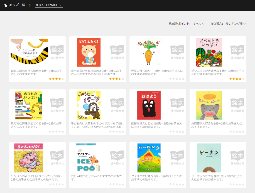The height and width of the screenshot is (193, 255).
Task: Select description starting 野菜の食べ盛り！
Action: click(157, 72)
